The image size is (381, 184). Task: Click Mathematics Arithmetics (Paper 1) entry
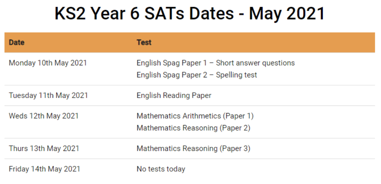(195, 116)
